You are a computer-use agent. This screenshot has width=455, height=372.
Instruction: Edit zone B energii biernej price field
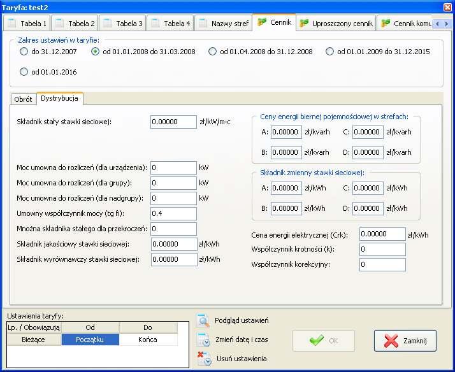coord(286,152)
